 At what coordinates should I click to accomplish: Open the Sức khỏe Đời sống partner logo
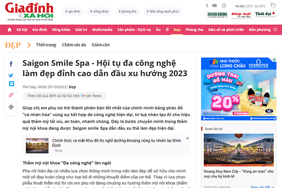click(217, 16)
